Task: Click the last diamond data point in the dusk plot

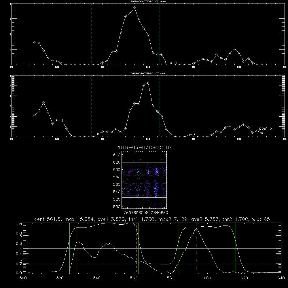Action: tap(262, 133)
